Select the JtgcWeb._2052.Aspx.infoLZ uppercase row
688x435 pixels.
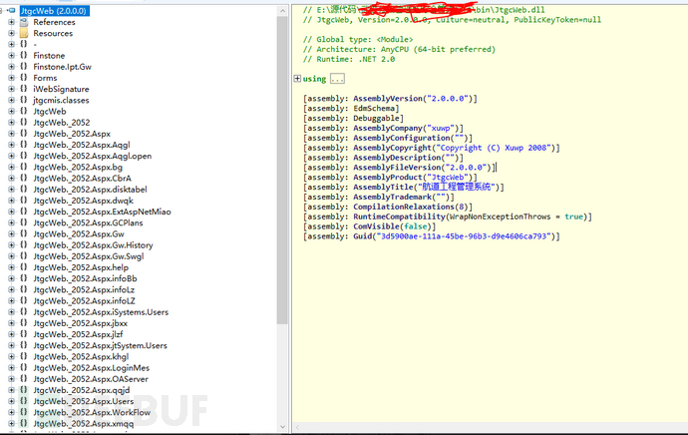point(84,300)
